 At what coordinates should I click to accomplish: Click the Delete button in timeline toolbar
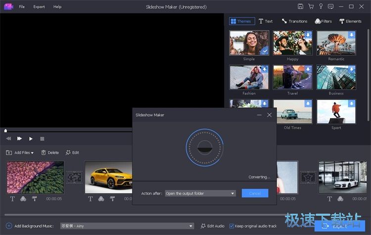coord(50,153)
